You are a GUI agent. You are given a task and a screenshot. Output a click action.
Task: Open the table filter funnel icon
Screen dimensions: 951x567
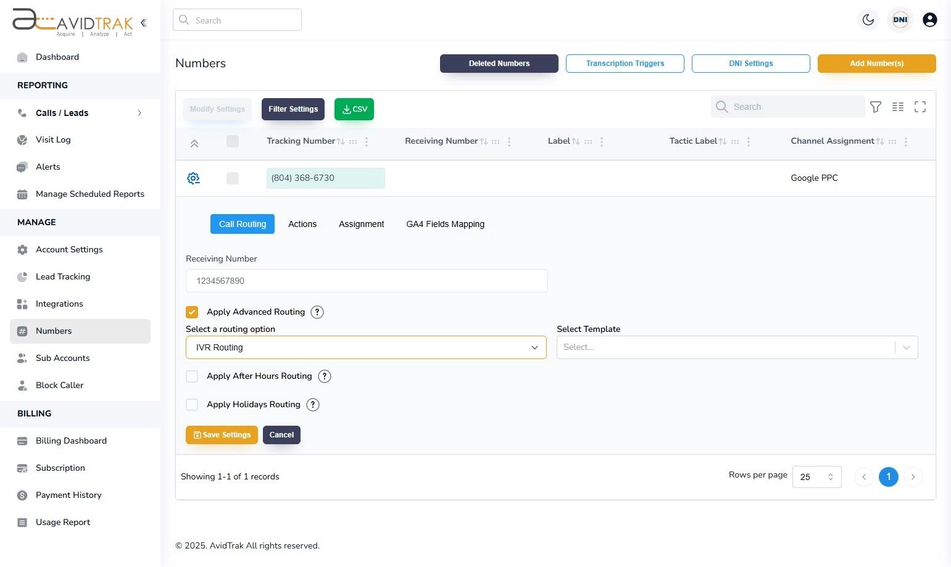(876, 107)
